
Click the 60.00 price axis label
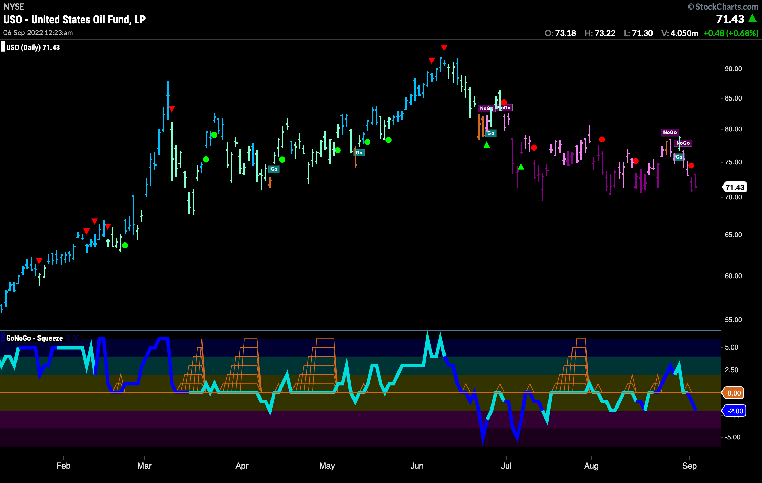point(734,276)
